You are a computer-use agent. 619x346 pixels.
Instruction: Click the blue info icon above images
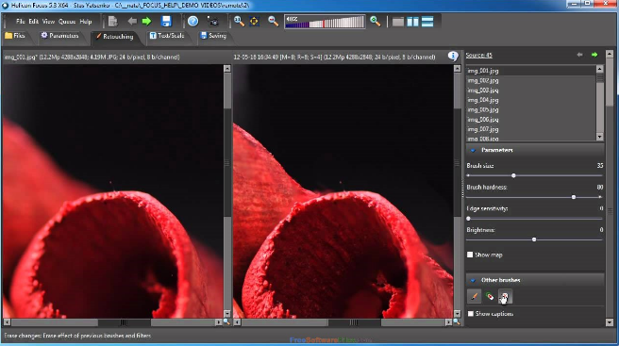tap(453, 57)
